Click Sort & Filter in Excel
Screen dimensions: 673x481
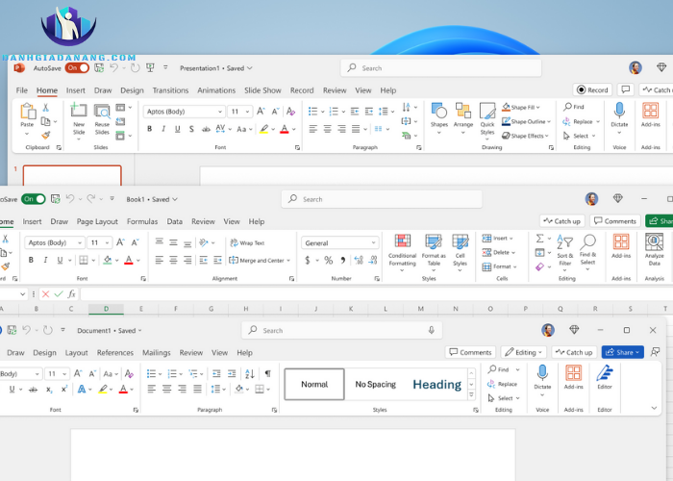(565, 252)
